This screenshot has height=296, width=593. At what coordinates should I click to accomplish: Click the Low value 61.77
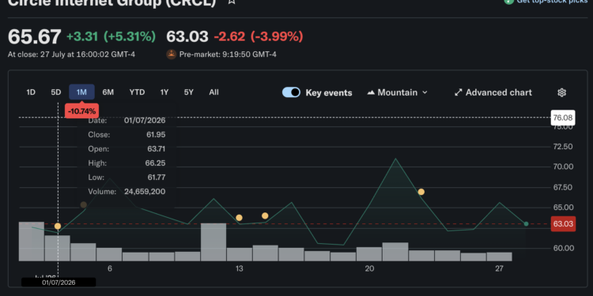click(156, 178)
